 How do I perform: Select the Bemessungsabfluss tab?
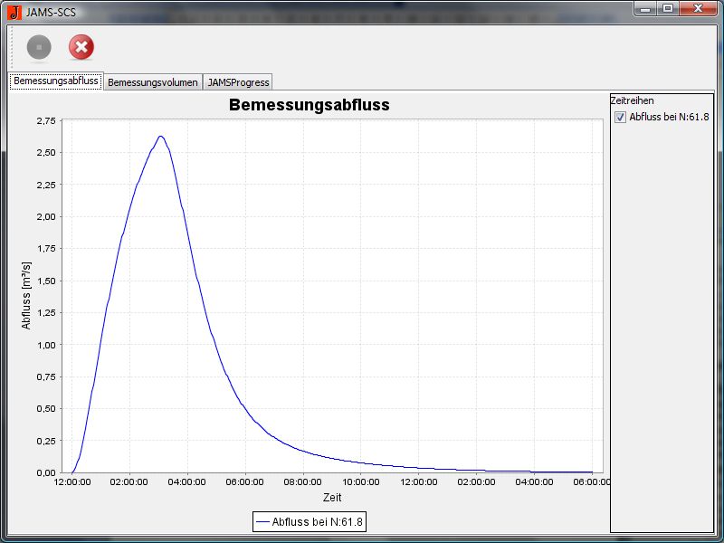click(56, 81)
